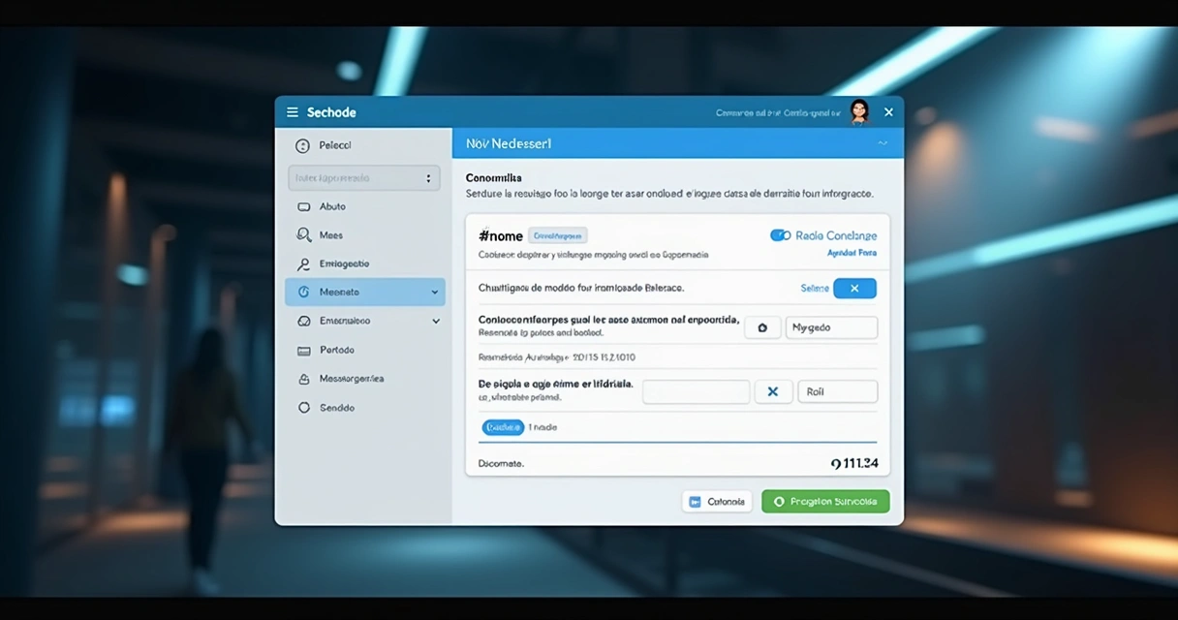Click the user avatar in the header
The image size is (1178, 620).
pos(858,112)
